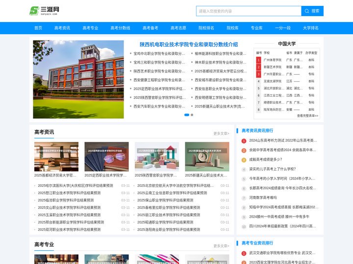Select 高考分数线 in the navigation bar
This screenshot has width=353, height=264.
[120, 28]
